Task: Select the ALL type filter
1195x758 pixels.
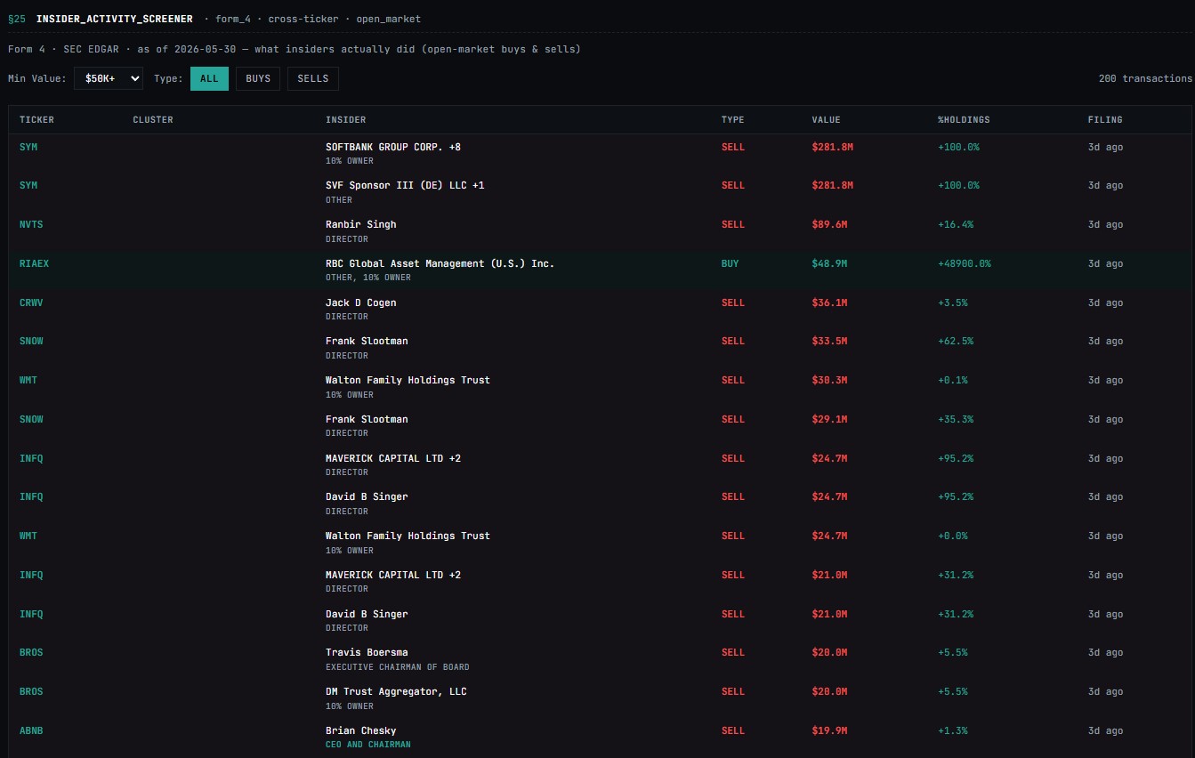Action: point(209,78)
